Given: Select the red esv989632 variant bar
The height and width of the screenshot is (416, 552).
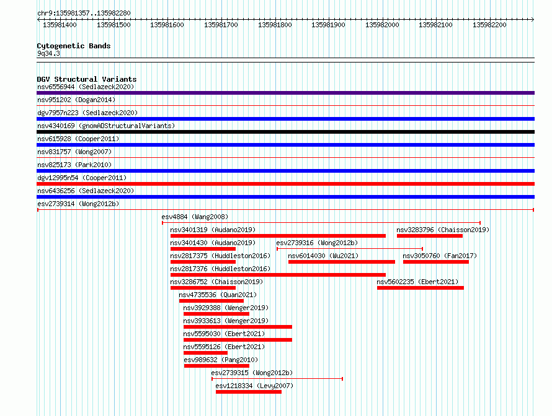Looking at the screenshot, I should click(x=216, y=366).
